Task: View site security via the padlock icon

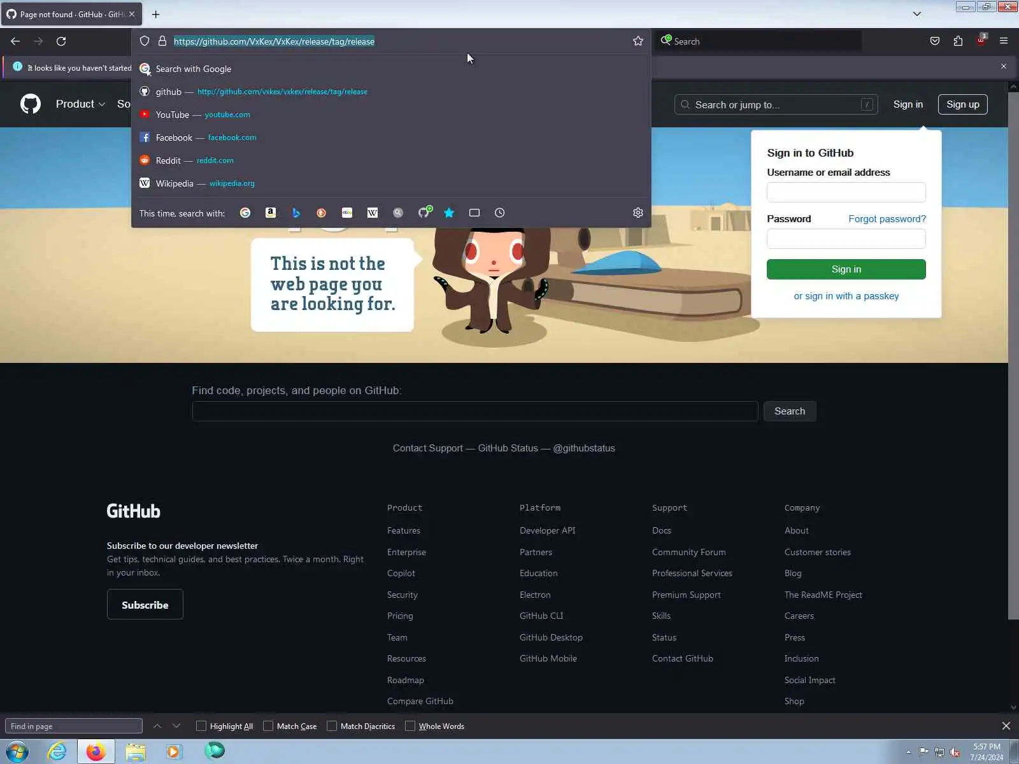Action: (x=162, y=41)
